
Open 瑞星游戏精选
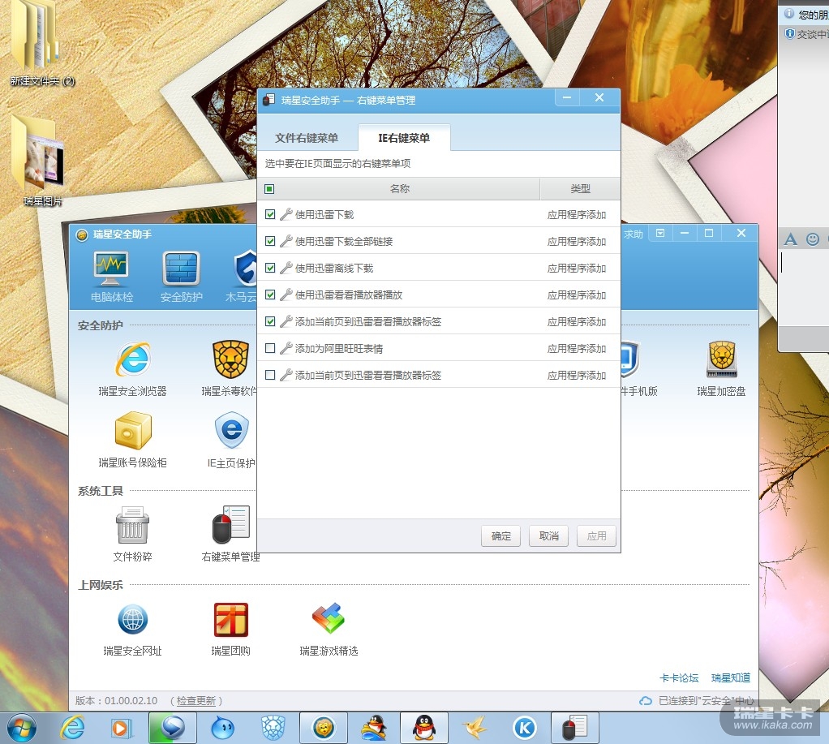pyautogui.click(x=329, y=628)
